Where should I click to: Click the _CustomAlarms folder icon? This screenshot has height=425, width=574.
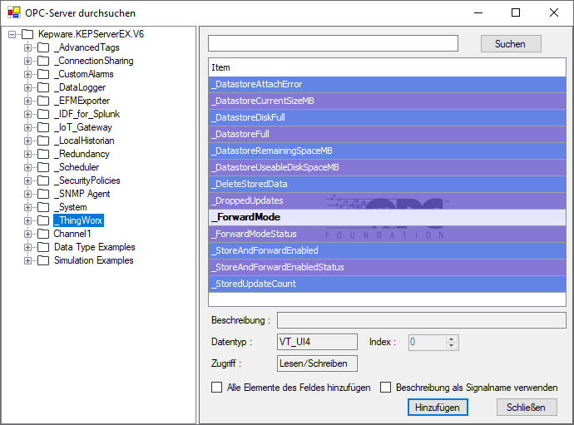[43, 74]
